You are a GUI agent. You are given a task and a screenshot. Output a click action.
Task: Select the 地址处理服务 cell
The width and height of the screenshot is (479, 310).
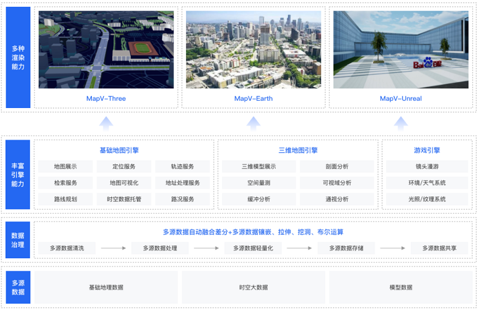pyautogui.click(x=183, y=183)
